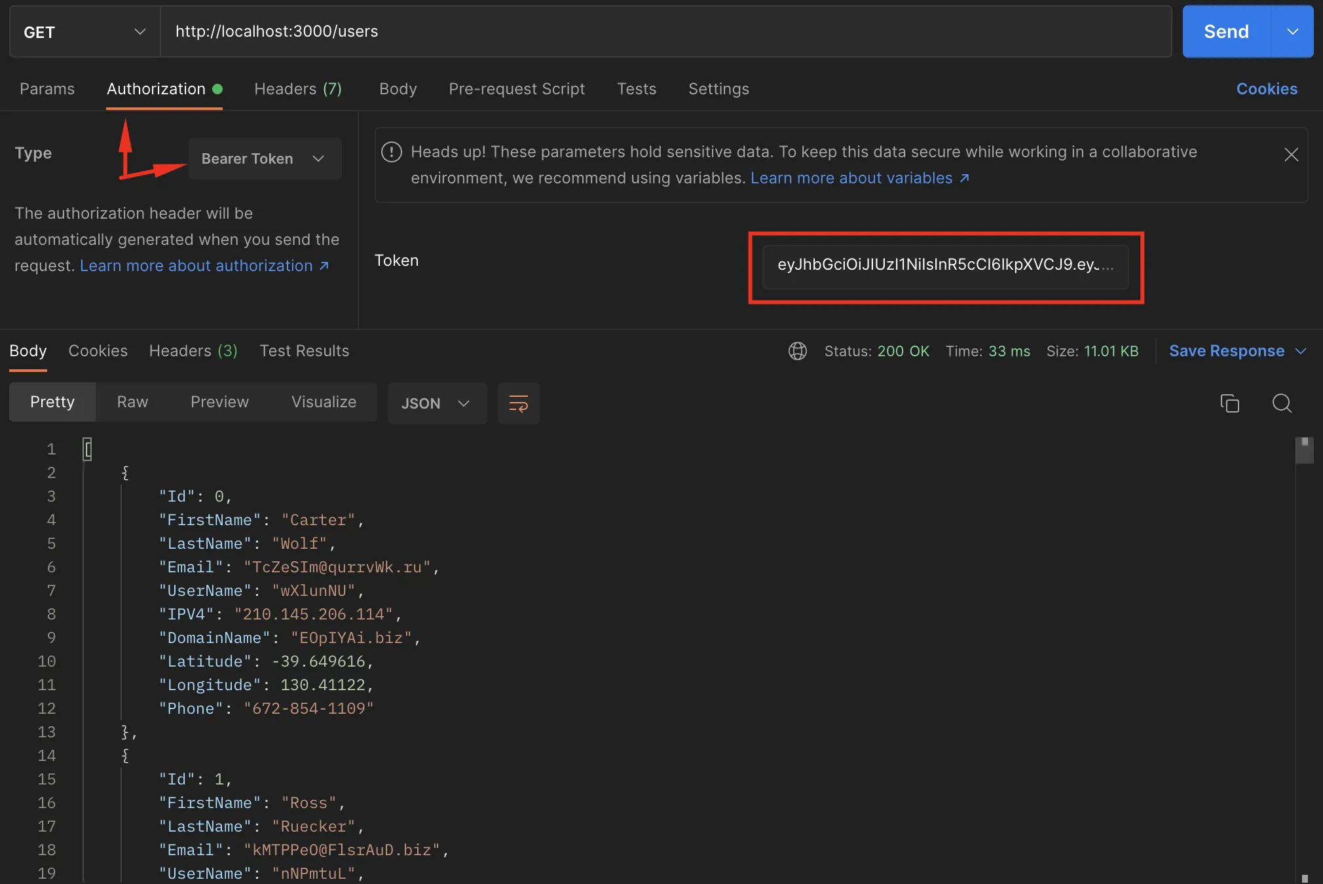Select the Visualize response view
Image resolution: width=1323 pixels, height=884 pixels.
[324, 402]
